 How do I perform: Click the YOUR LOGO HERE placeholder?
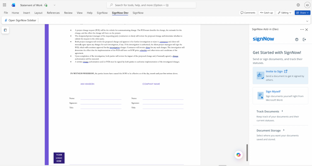coord(59,158)
